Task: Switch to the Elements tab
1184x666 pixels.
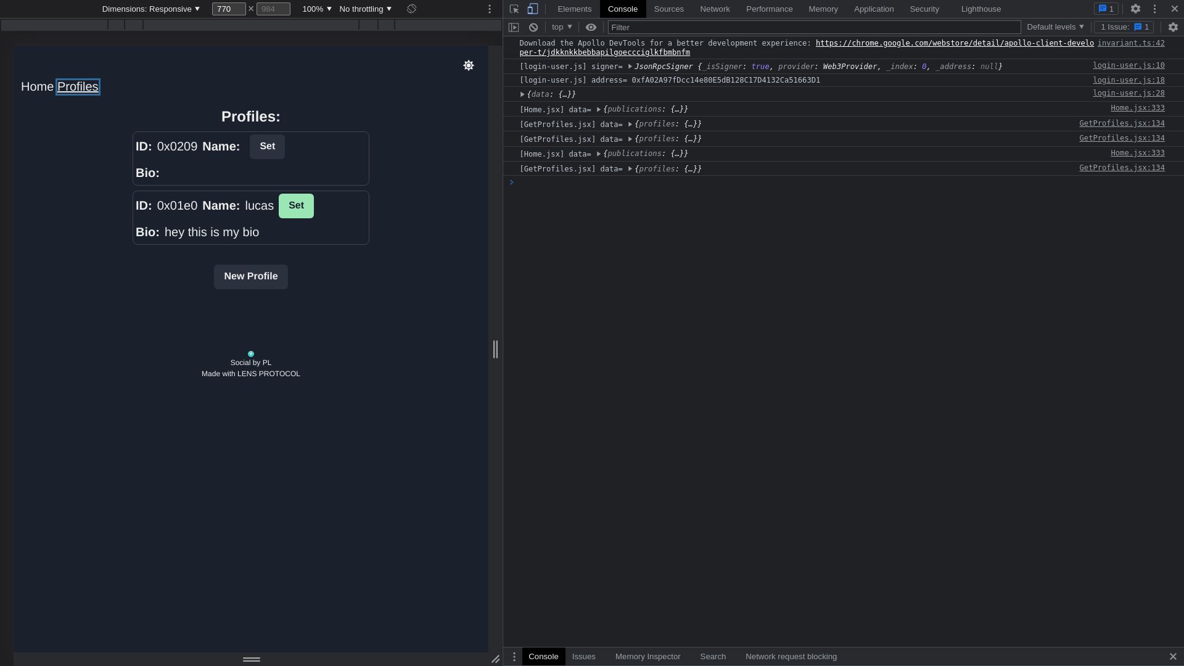Action: point(574,9)
